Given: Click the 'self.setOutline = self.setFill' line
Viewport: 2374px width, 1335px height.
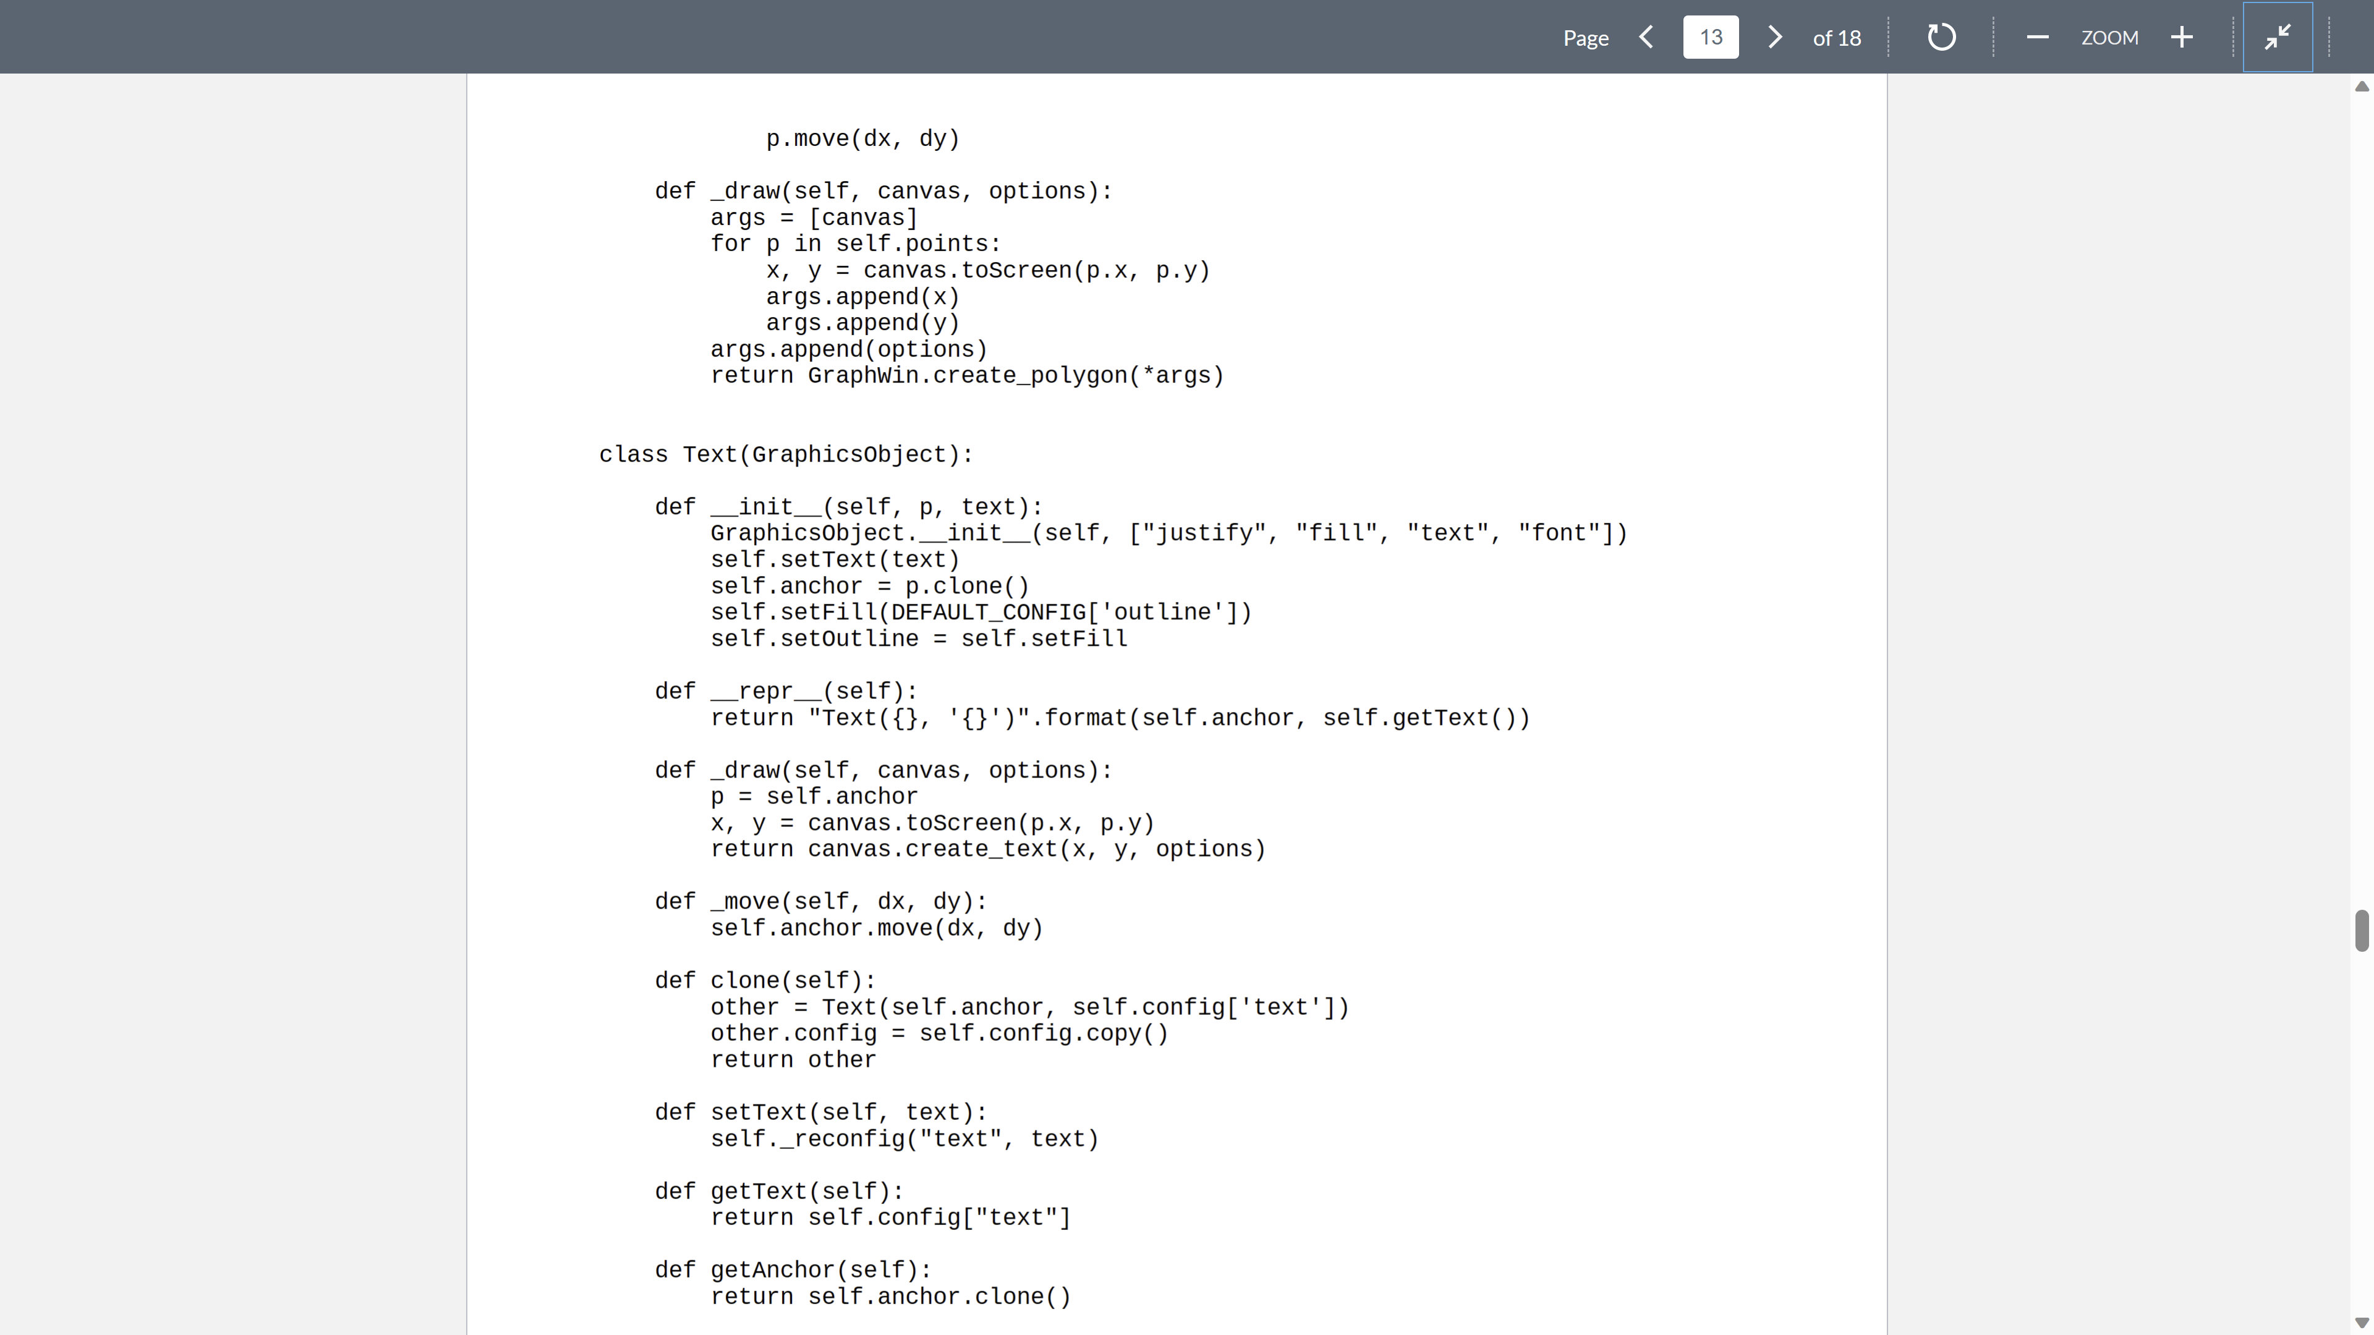Looking at the screenshot, I should [919, 640].
